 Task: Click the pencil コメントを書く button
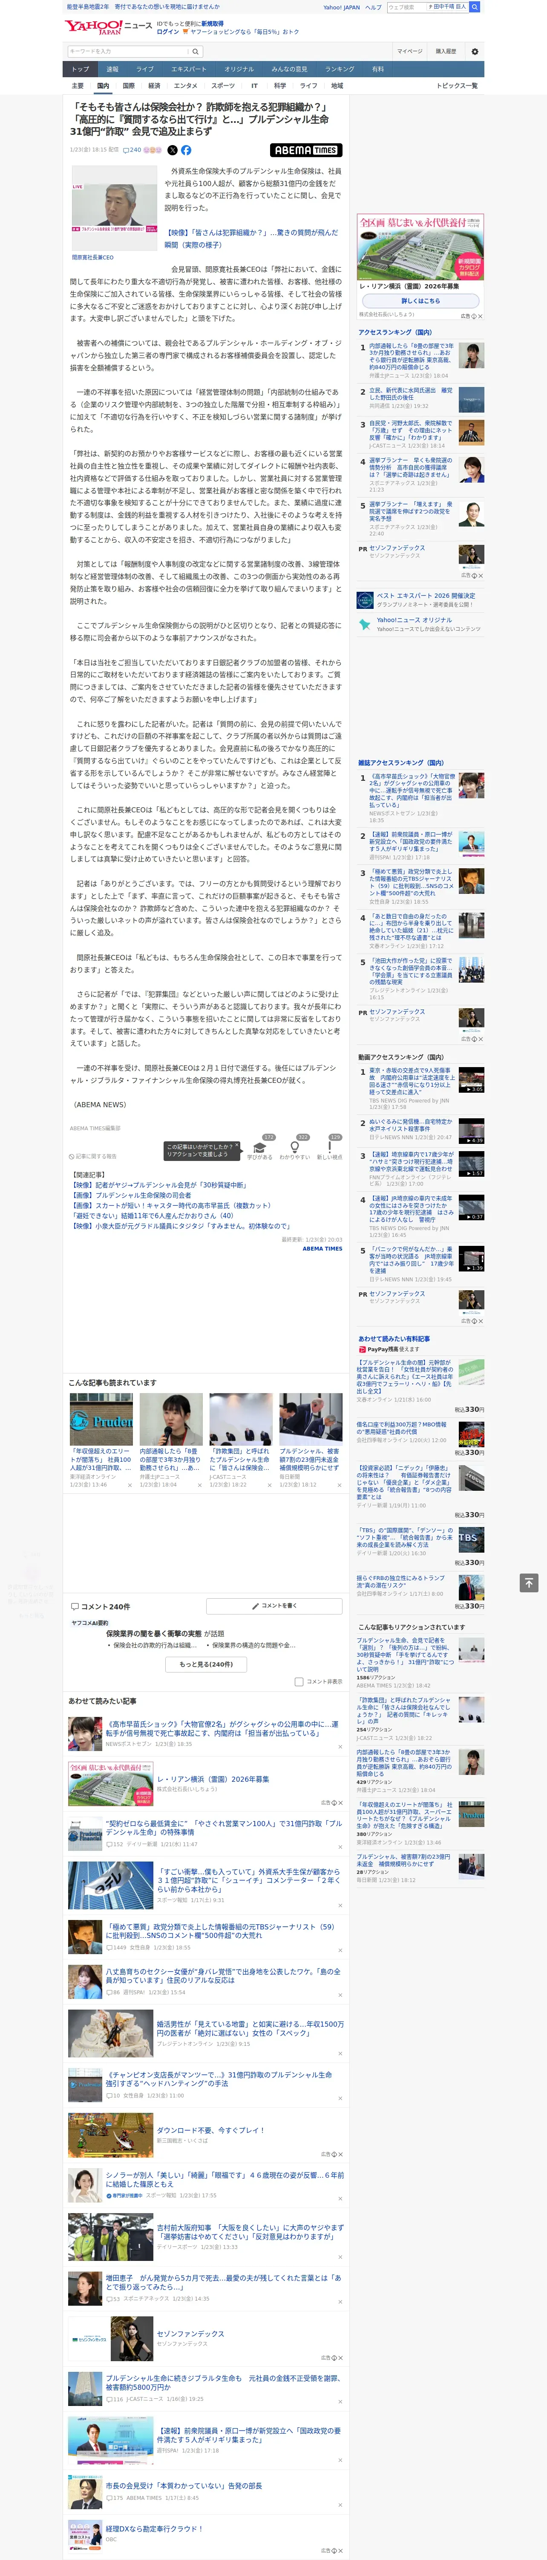point(275,1606)
